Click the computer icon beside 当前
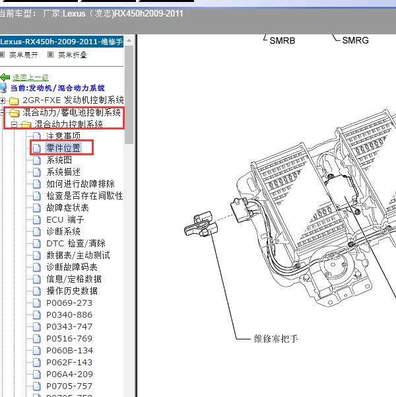This screenshot has width=396, height=397. (3, 88)
